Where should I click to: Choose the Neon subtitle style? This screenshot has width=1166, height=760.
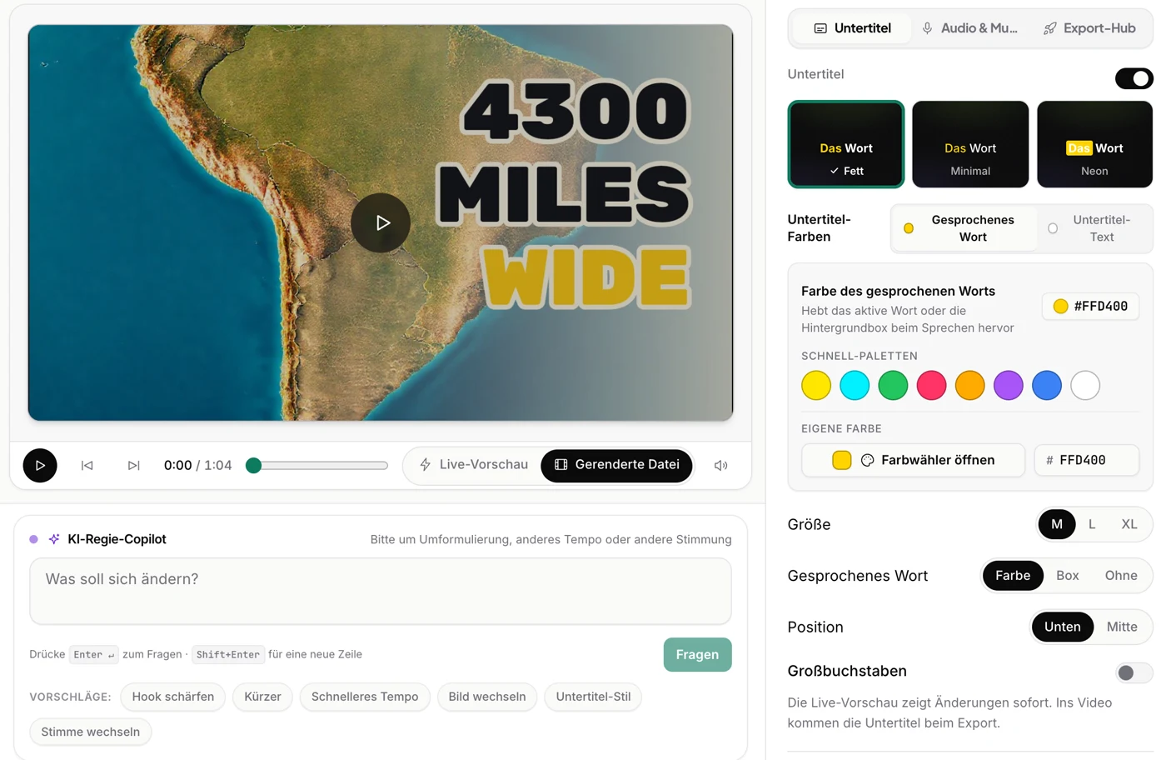[1094, 144]
